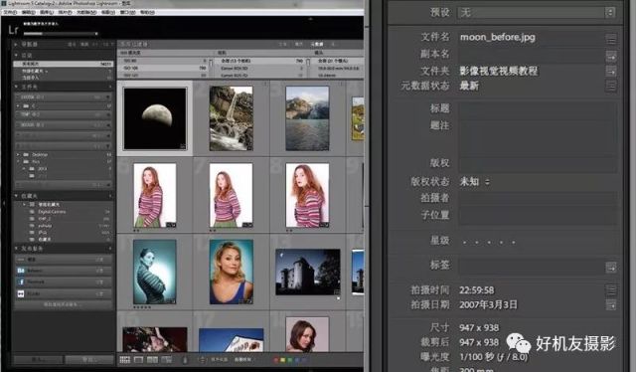Select survey view icon in toolbar
Screen dimensions: 636x372
166,359
